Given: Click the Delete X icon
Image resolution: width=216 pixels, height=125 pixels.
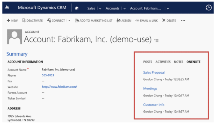Looking at the screenshot, I should coord(164,20).
